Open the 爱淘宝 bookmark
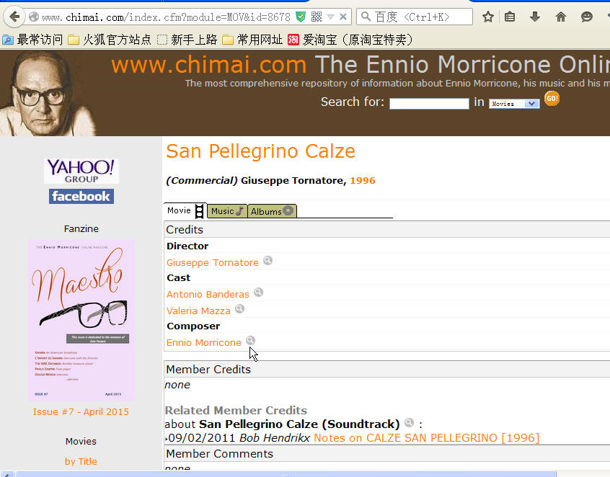 tap(350, 40)
